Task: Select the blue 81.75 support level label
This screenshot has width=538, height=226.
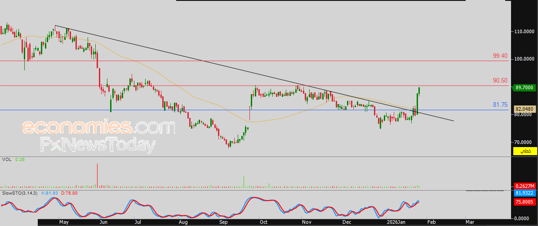Action: (x=500, y=105)
